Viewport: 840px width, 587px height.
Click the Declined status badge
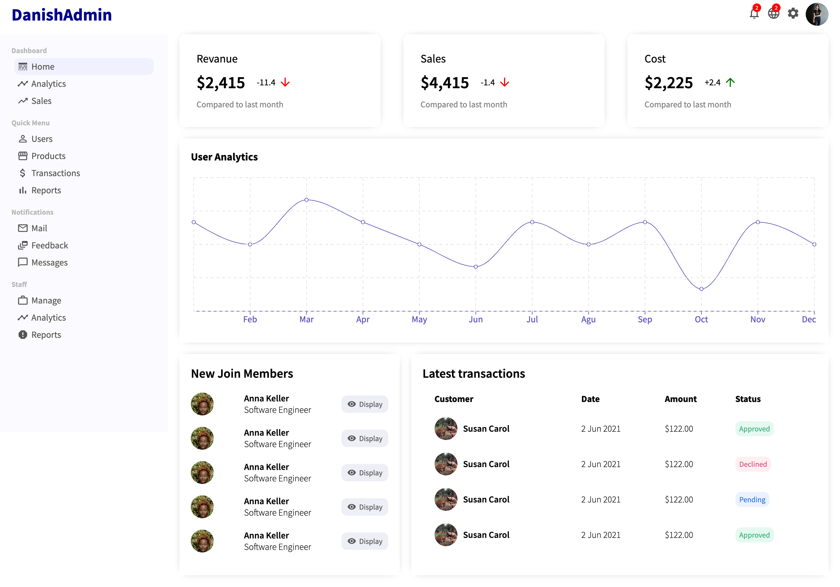coord(753,464)
